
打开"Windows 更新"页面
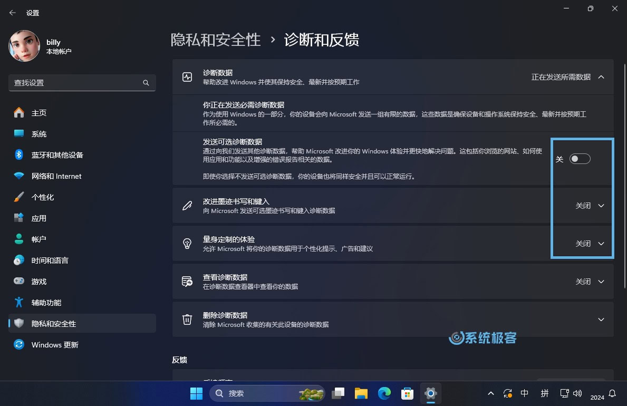tap(55, 344)
